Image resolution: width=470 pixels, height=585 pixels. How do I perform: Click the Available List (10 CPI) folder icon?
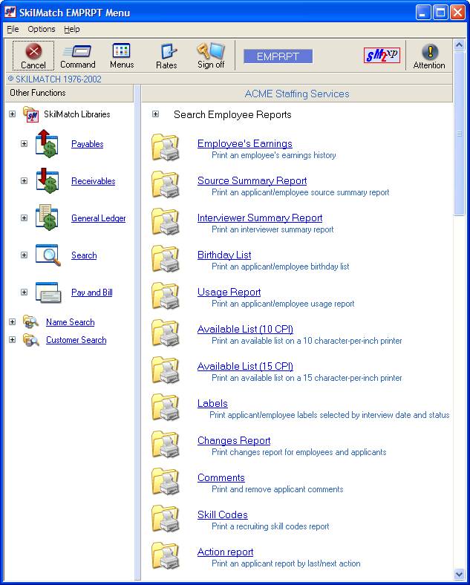click(x=166, y=333)
